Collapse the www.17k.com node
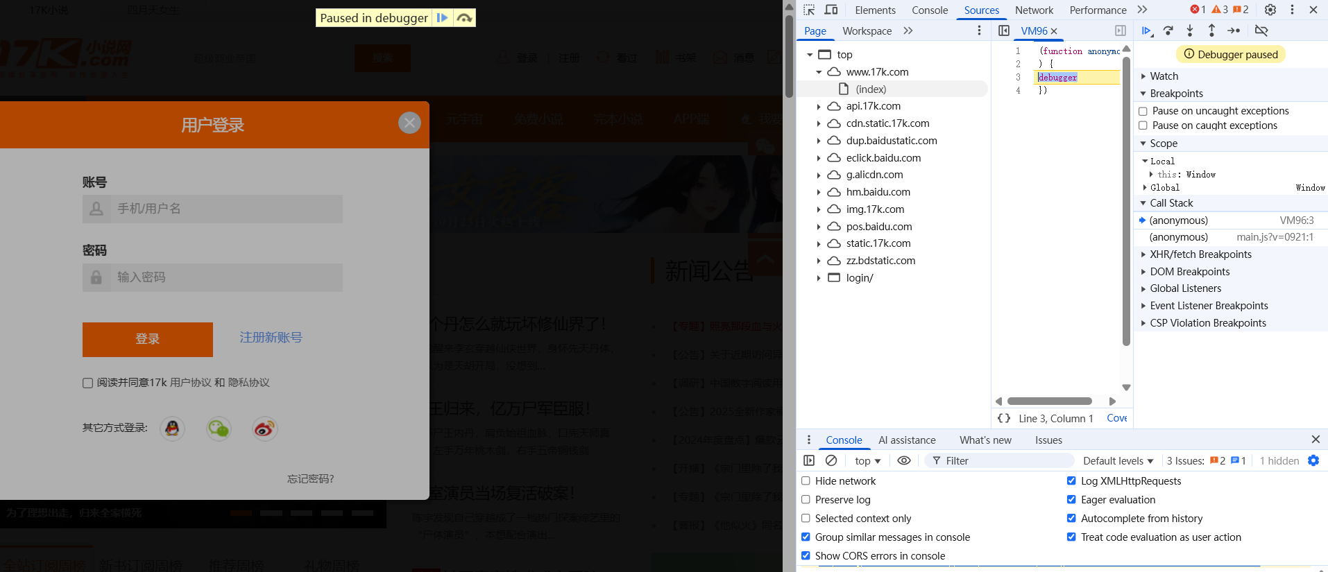Image resolution: width=1328 pixels, height=572 pixels. 819,72
